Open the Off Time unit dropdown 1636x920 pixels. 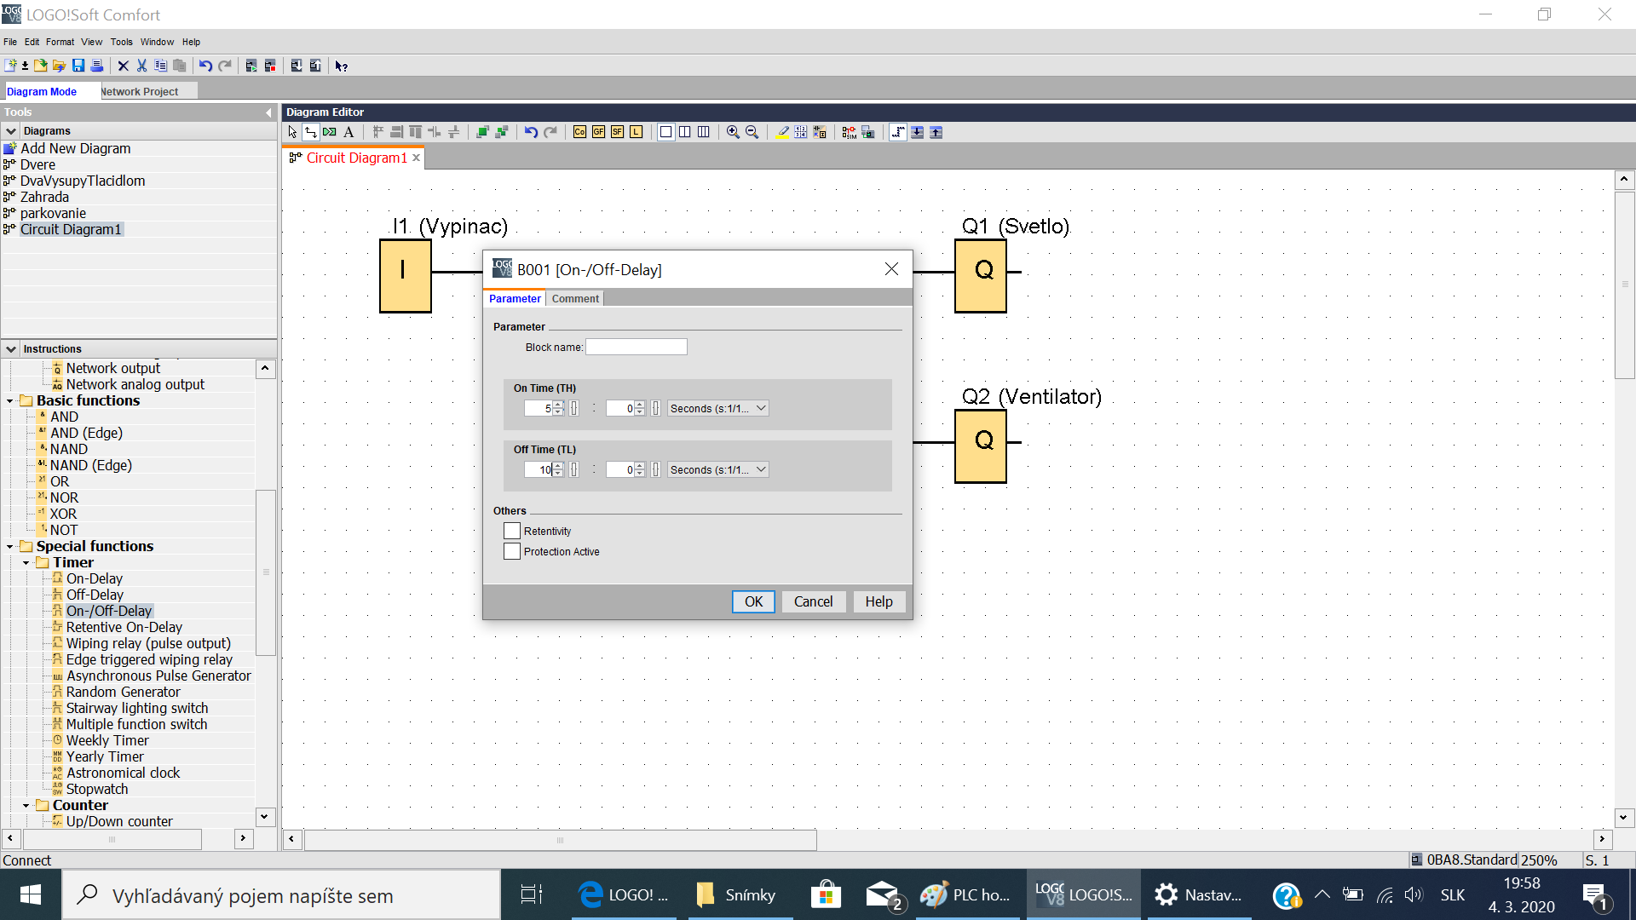point(718,469)
